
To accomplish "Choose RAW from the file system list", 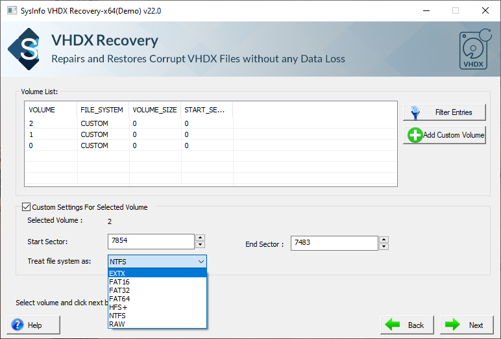I will pos(157,324).
